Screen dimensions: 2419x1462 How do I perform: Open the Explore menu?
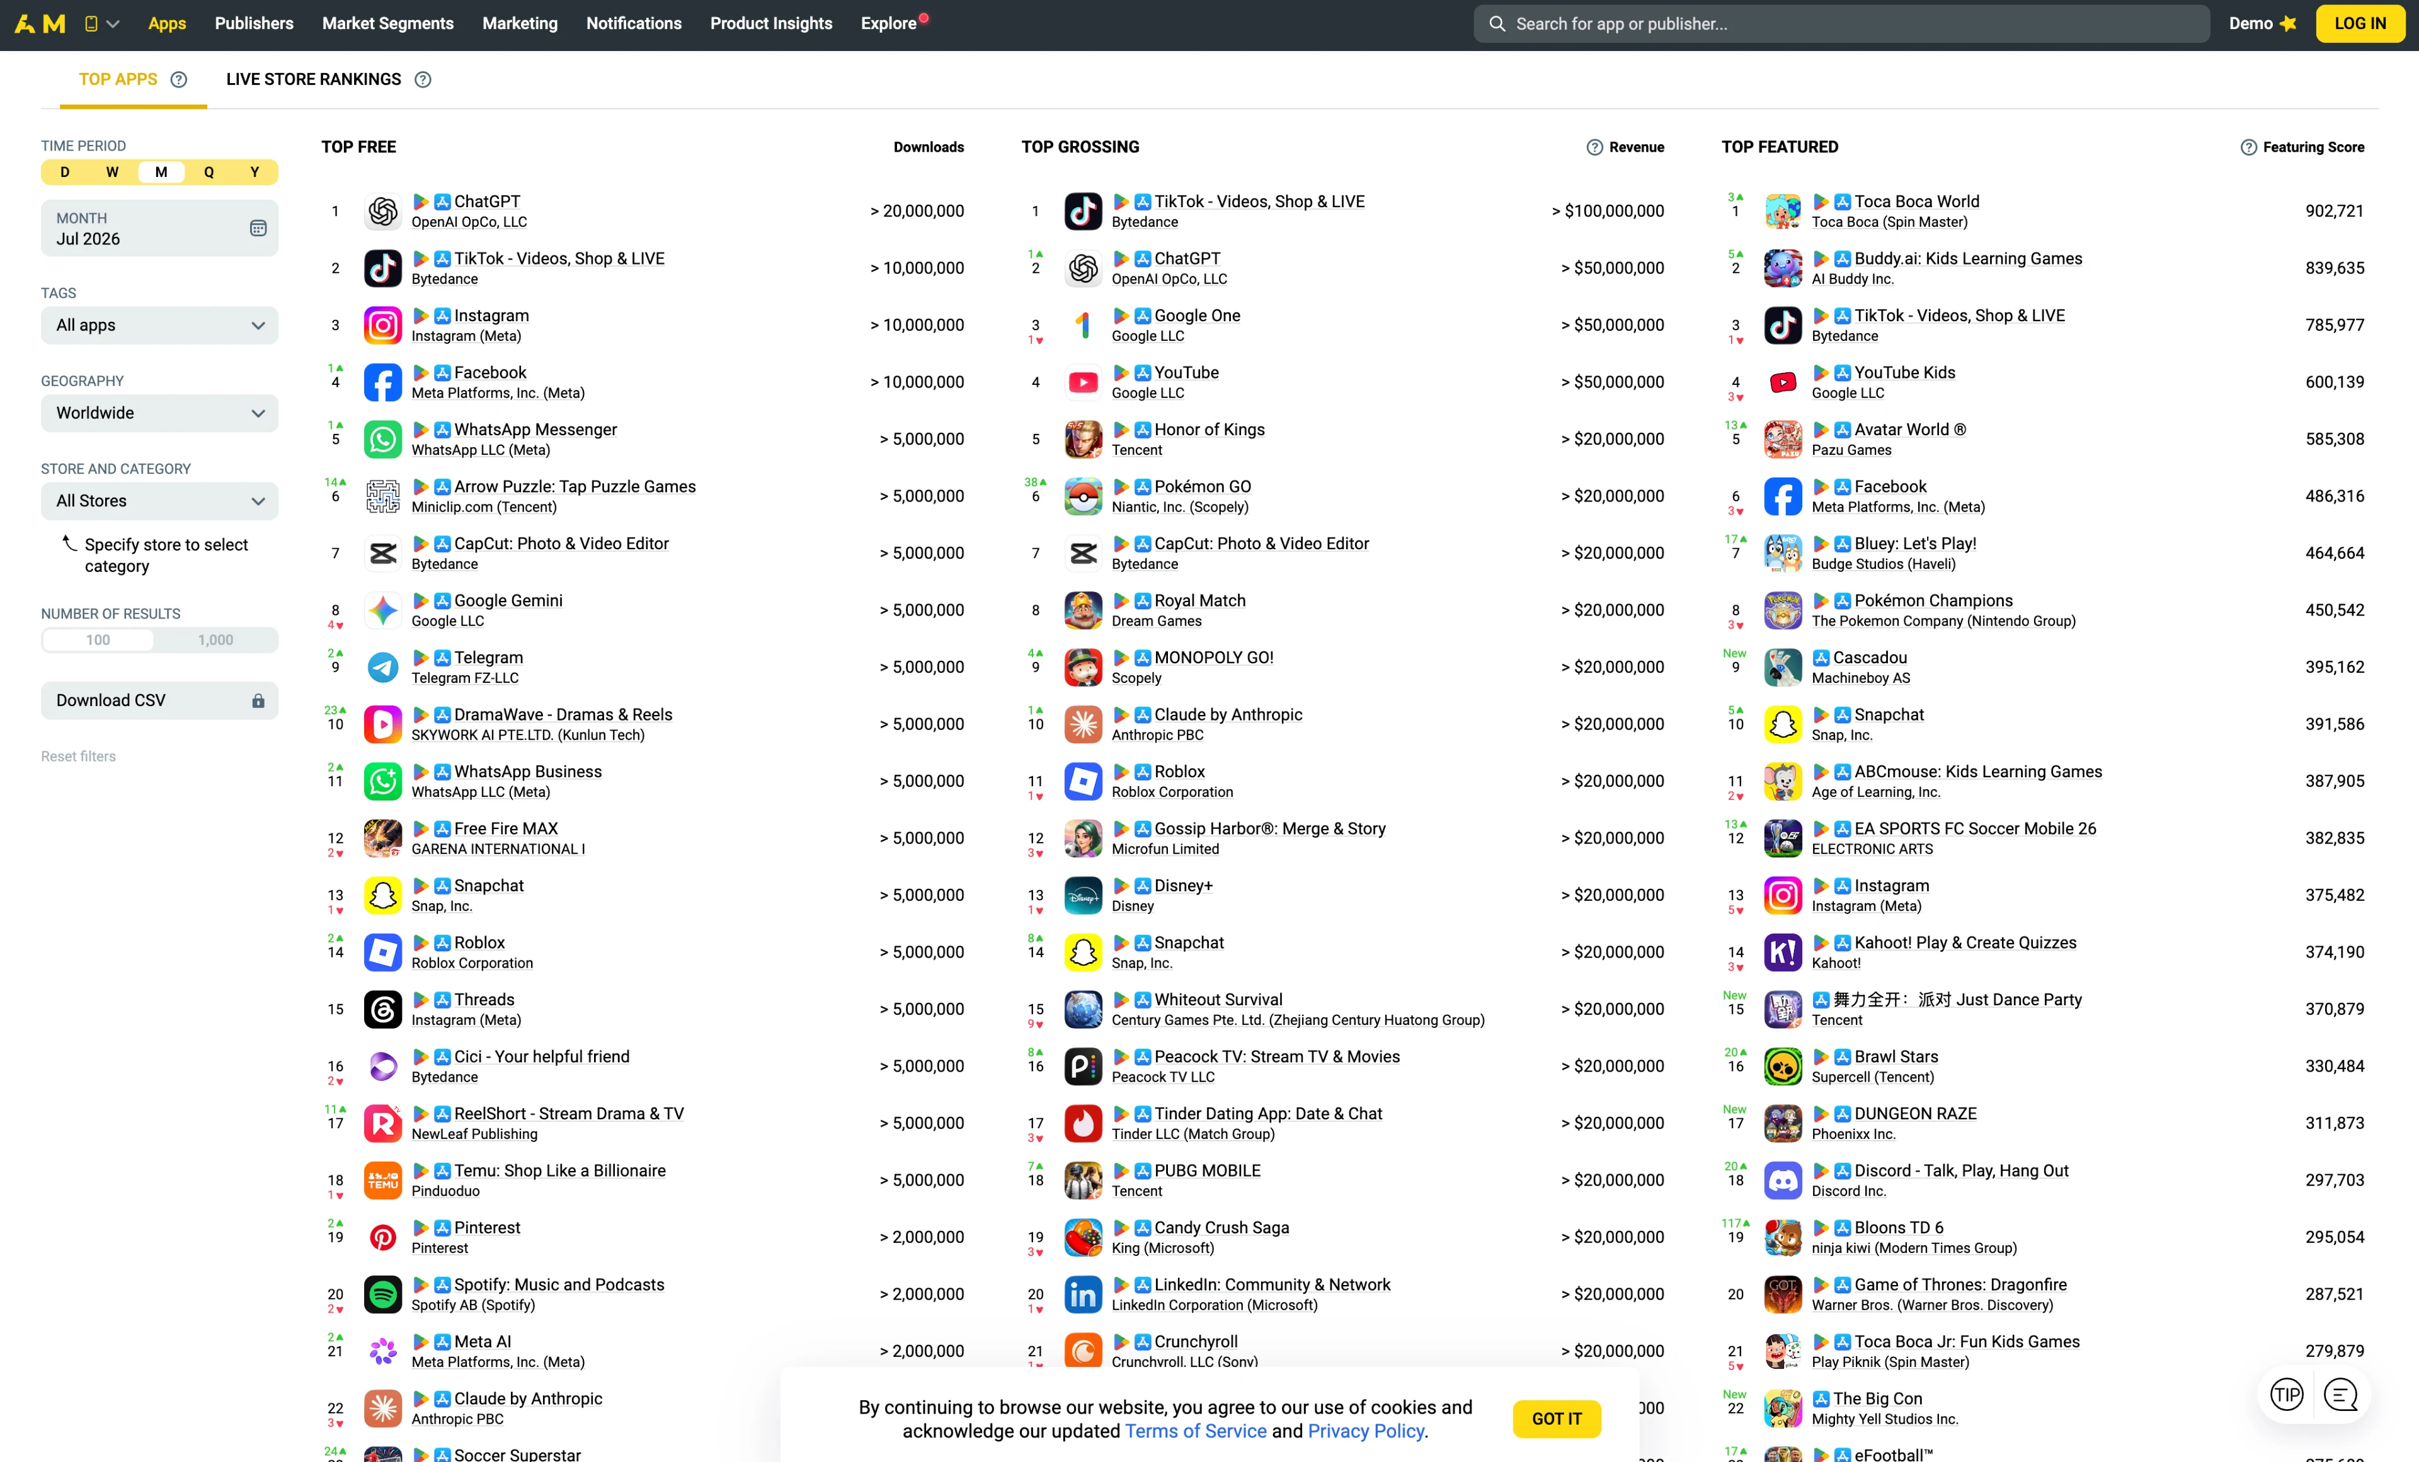point(888,23)
